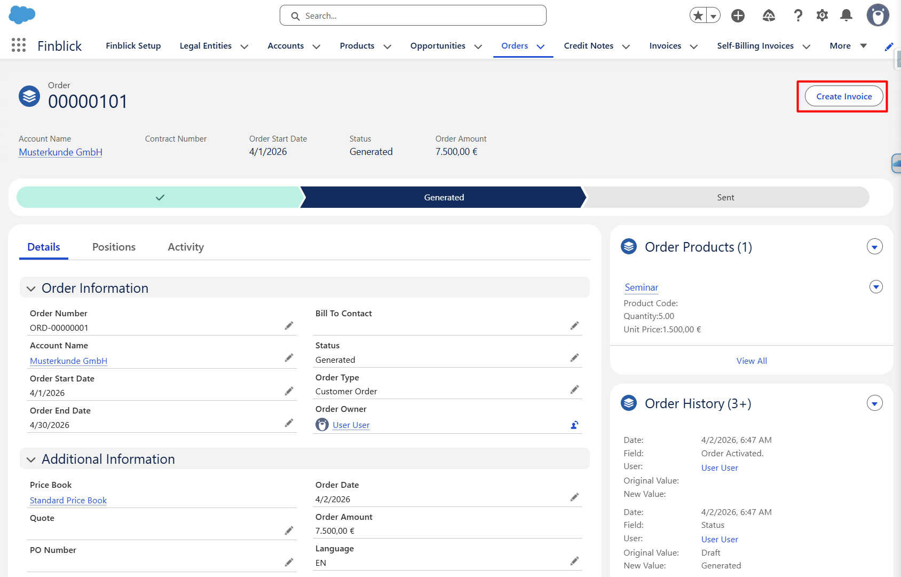Open the Seminar product link

(641, 287)
